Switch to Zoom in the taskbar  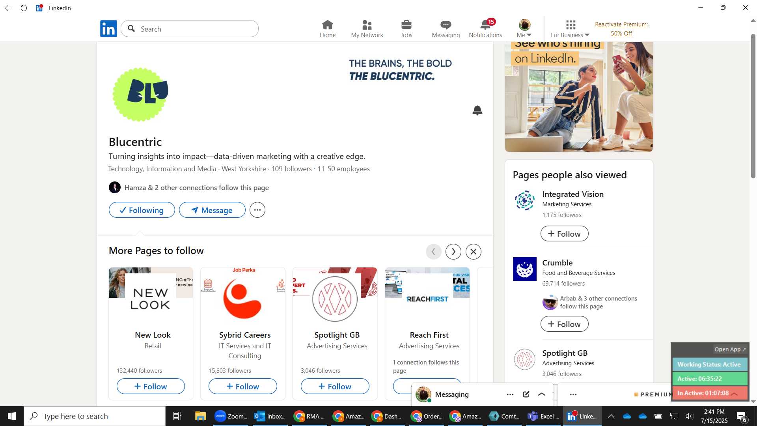231,416
